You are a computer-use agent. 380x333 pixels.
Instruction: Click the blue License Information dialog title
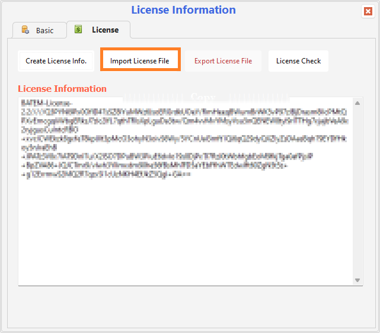[x=183, y=10]
